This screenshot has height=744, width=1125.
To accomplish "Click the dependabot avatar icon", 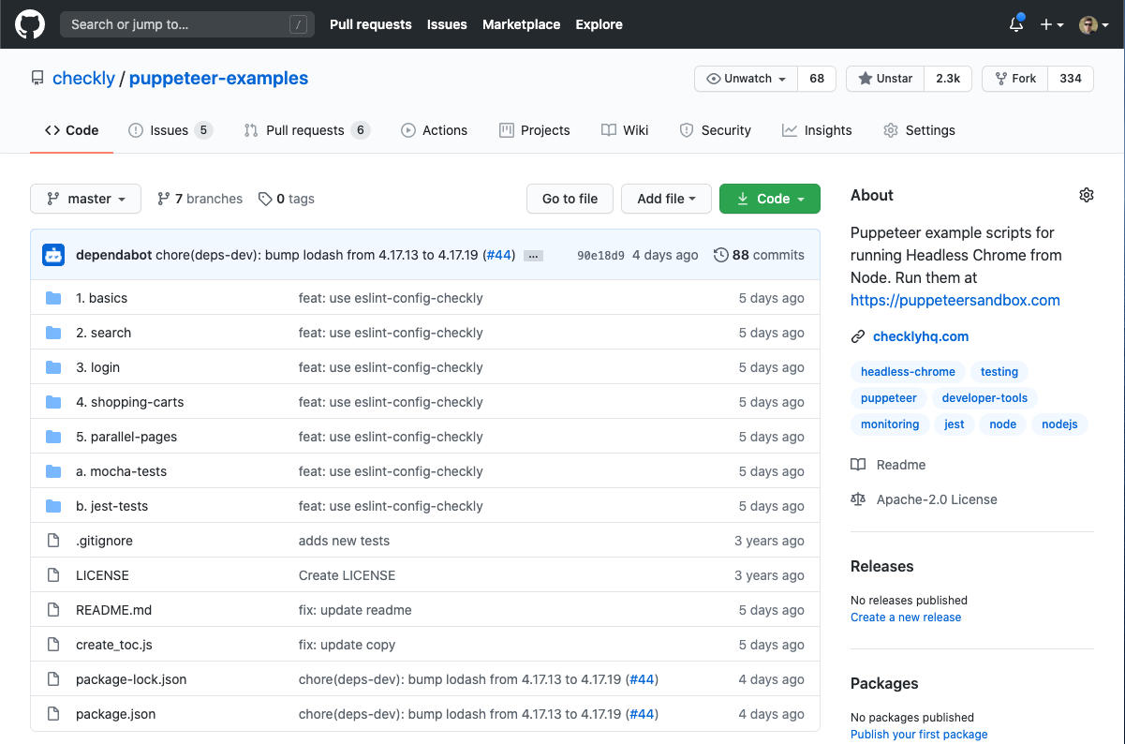I will pyautogui.click(x=53, y=255).
